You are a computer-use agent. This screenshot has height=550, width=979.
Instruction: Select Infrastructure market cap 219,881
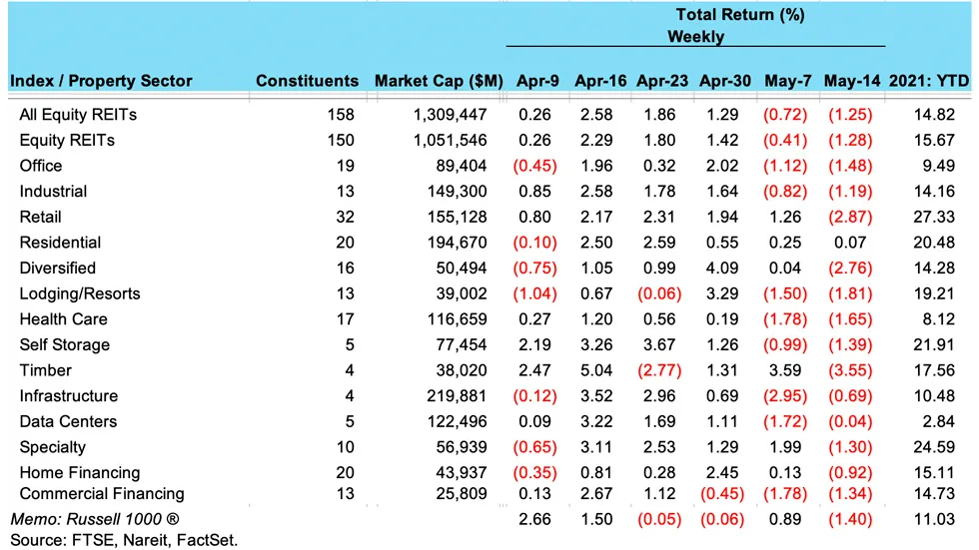click(x=458, y=396)
